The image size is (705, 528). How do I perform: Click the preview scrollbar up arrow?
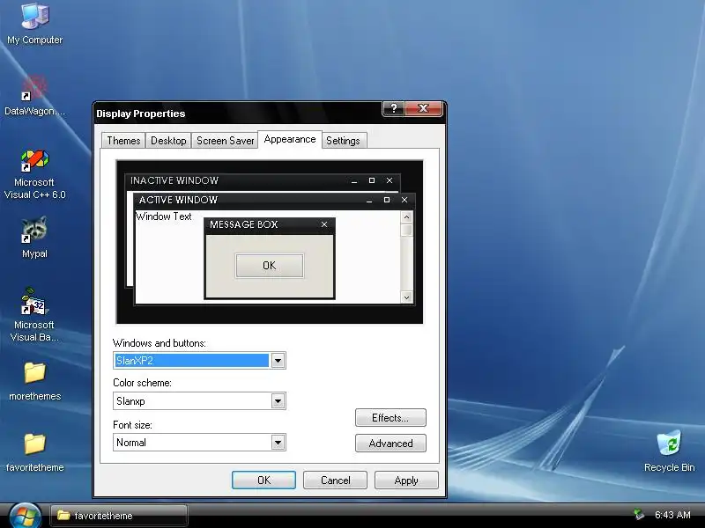(x=406, y=217)
